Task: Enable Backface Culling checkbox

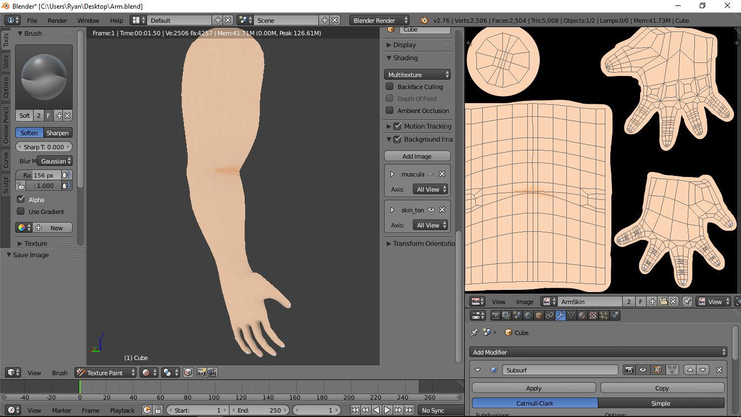Action: [389, 87]
